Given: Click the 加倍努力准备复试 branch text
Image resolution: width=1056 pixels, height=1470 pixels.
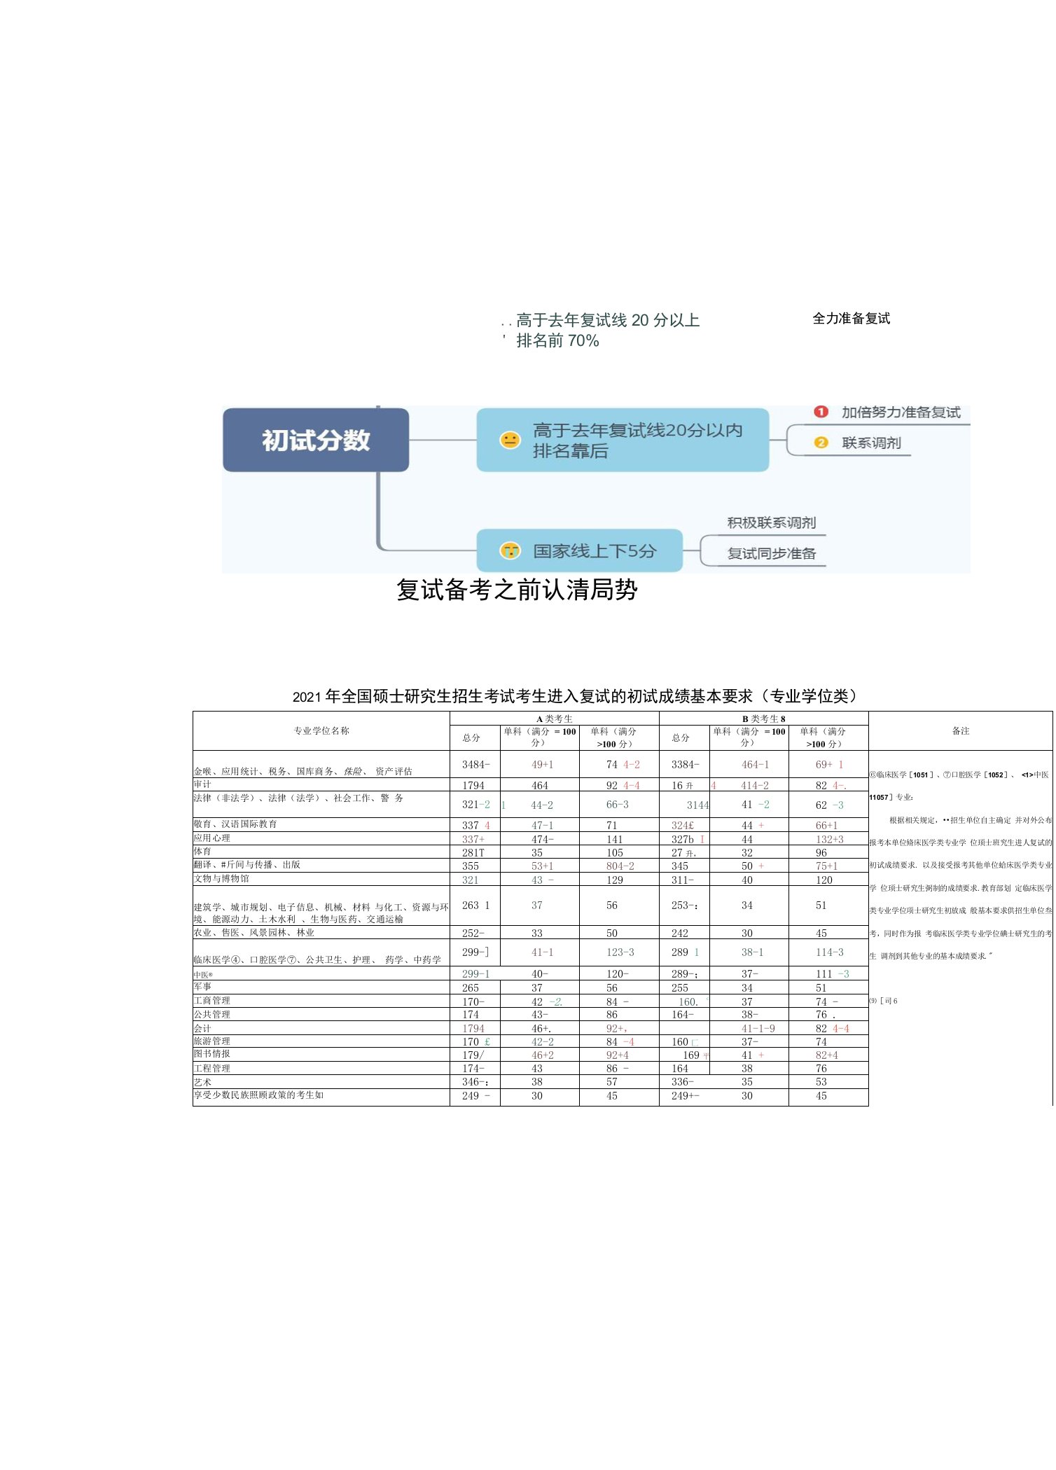Looking at the screenshot, I should (x=901, y=412).
